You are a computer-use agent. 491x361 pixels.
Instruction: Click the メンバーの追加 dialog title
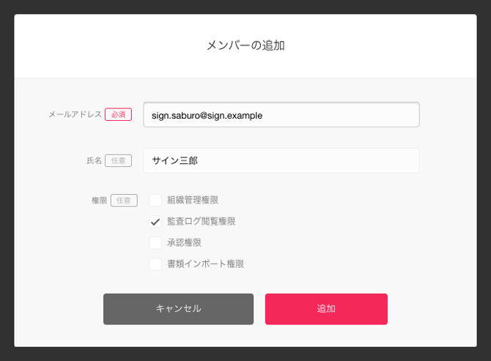tap(245, 45)
